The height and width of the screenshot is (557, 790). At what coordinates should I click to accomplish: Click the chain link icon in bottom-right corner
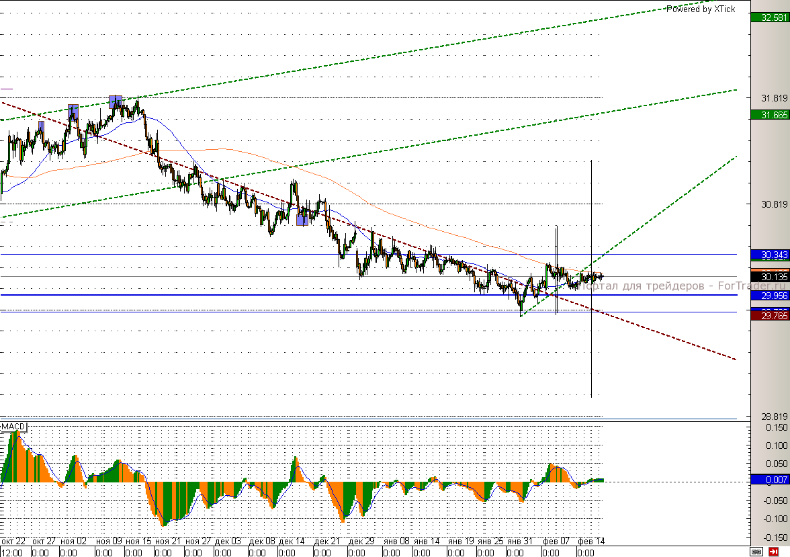tap(758, 551)
